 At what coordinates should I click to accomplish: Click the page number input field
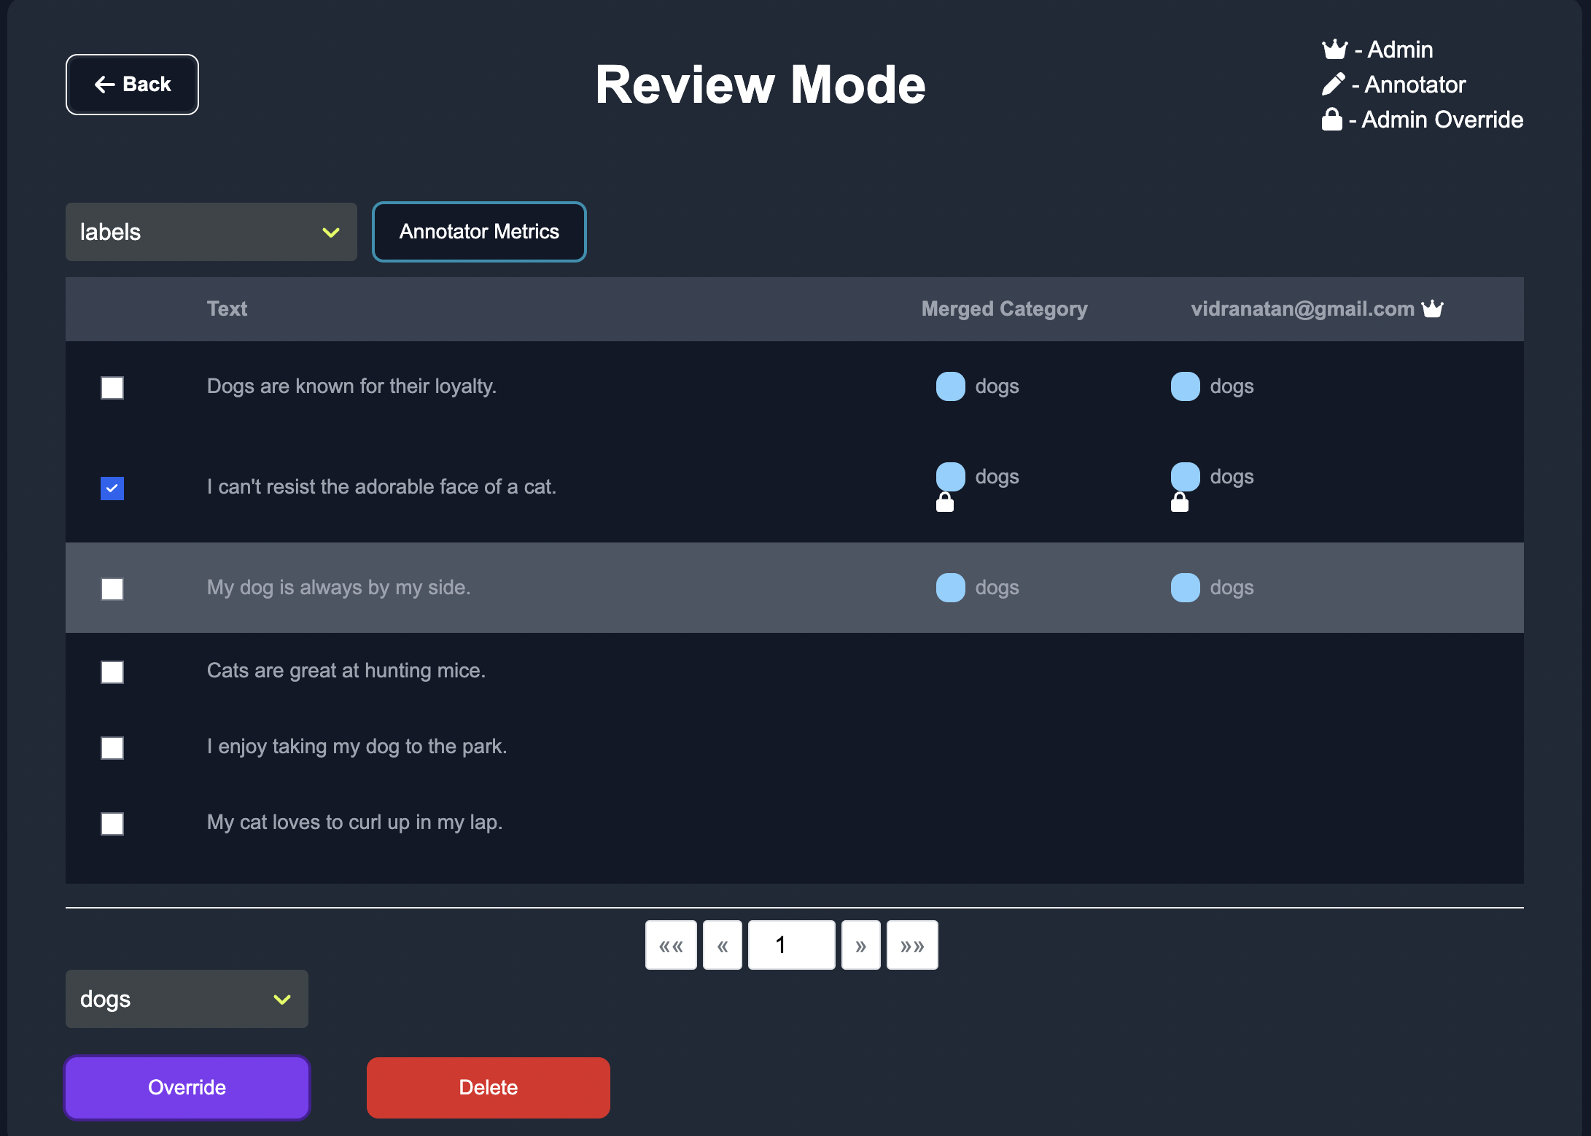click(791, 946)
